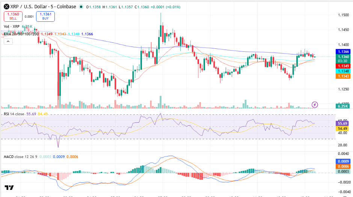Click the 1.1500 price scale tick

(x=344, y=15)
